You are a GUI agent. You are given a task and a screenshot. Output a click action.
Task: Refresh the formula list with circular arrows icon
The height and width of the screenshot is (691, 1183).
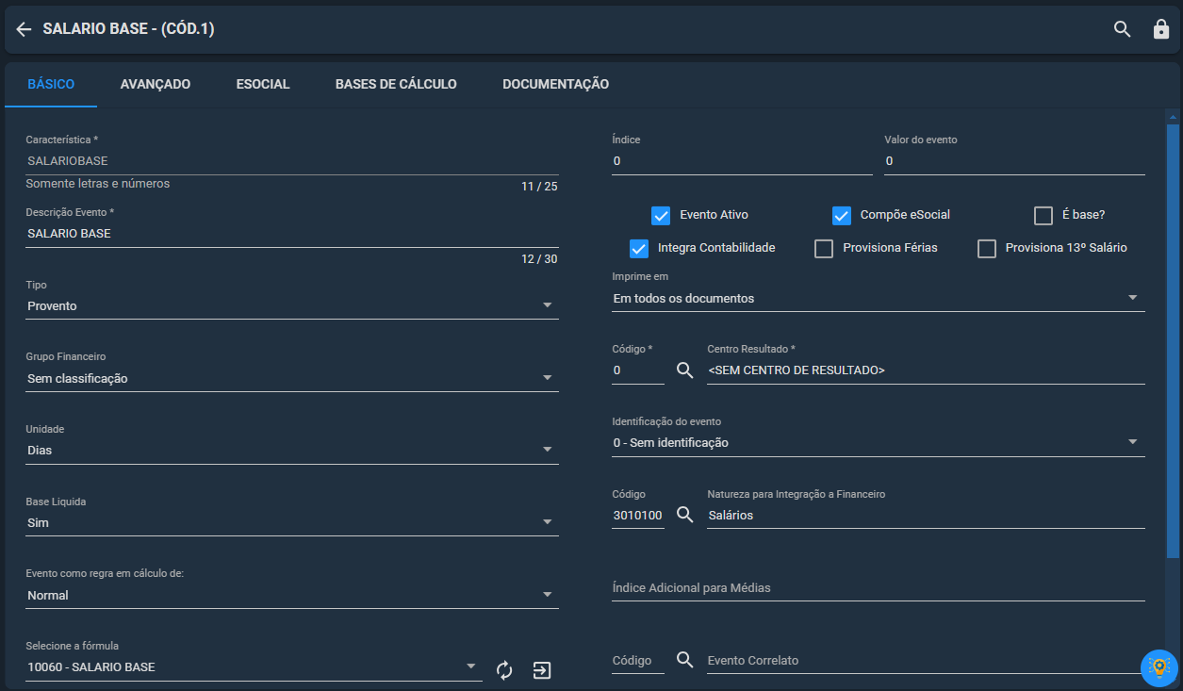[x=504, y=670]
